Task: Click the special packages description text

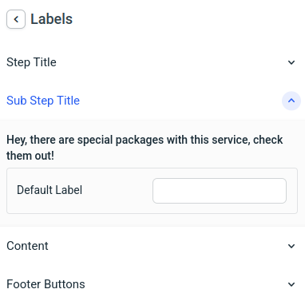Action: (145, 148)
